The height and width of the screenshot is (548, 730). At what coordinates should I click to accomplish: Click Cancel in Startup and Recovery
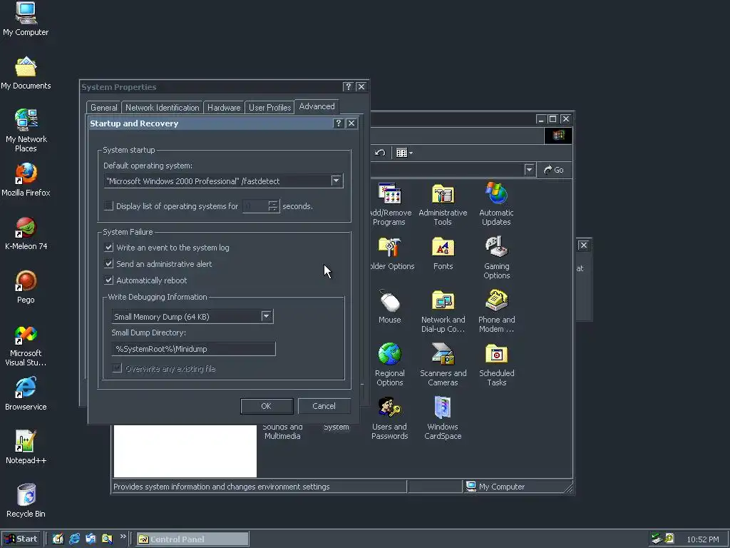324,406
